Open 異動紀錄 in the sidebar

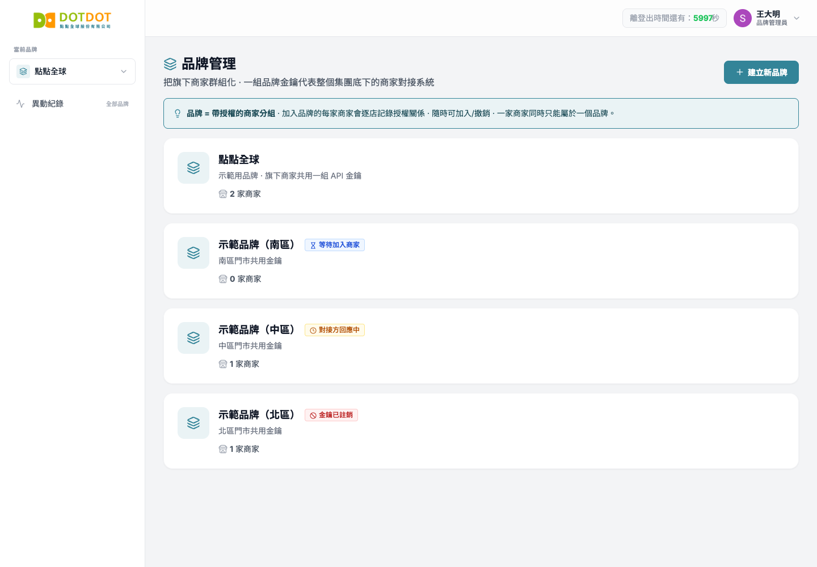tap(72, 104)
